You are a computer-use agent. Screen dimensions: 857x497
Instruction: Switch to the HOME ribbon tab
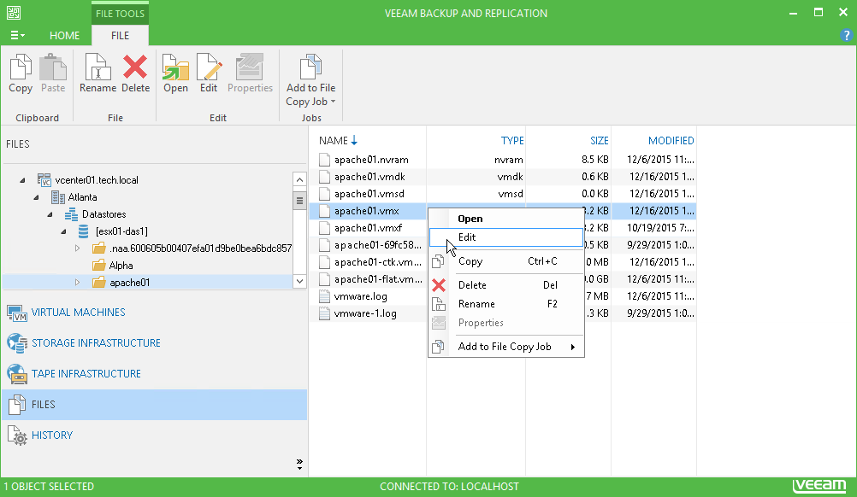pos(64,36)
